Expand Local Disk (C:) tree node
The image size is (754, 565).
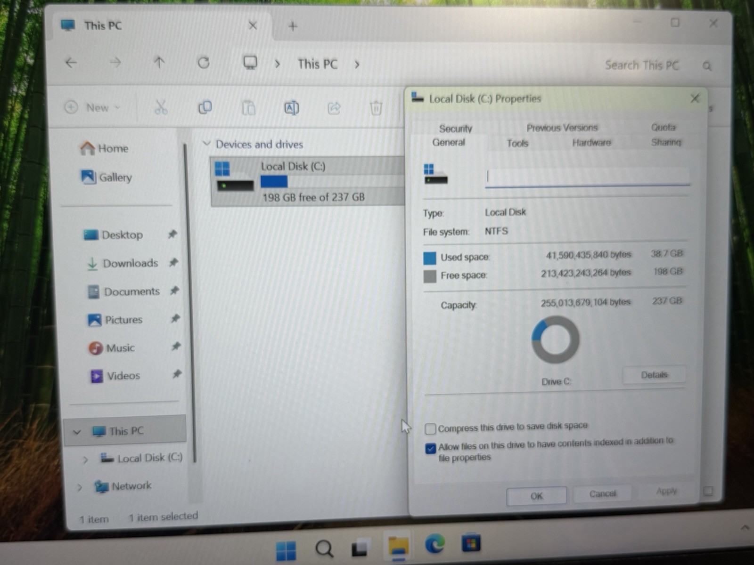tap(85, 460)
